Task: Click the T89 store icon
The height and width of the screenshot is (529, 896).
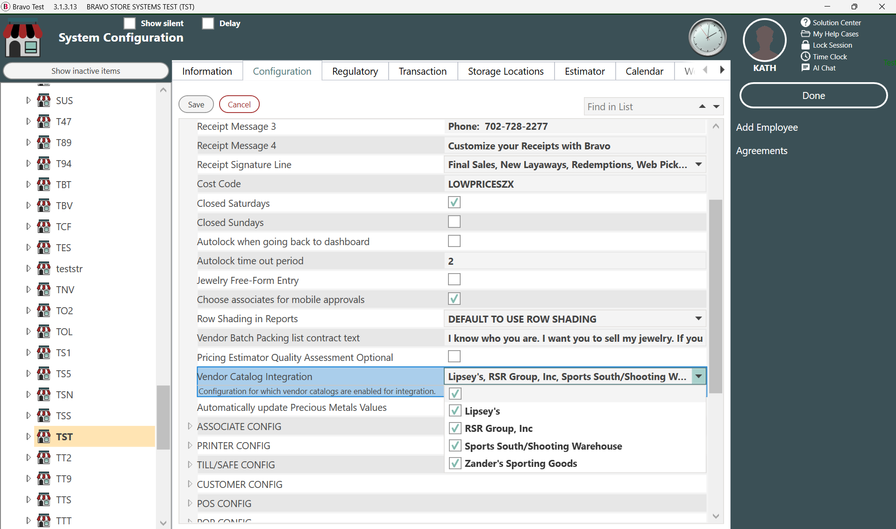Action: pos(44,142)
